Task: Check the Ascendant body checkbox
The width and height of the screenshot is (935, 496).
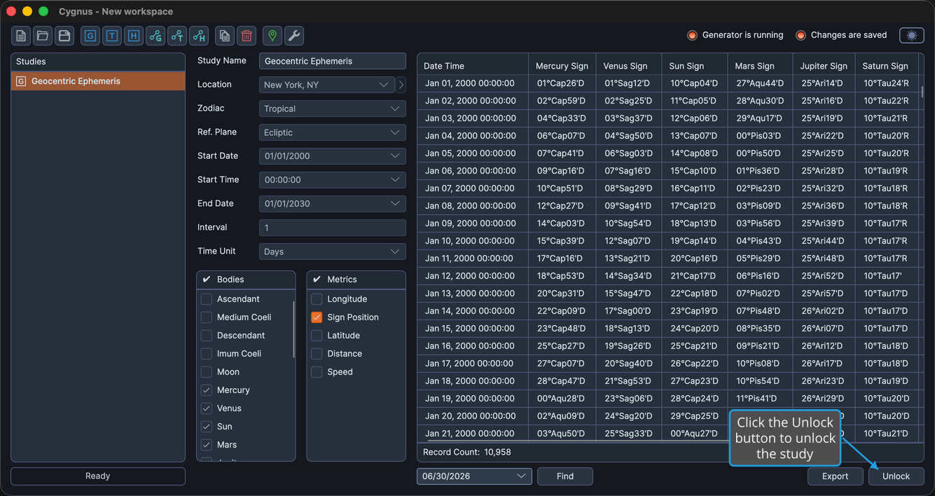Action: tap(207, 299)
